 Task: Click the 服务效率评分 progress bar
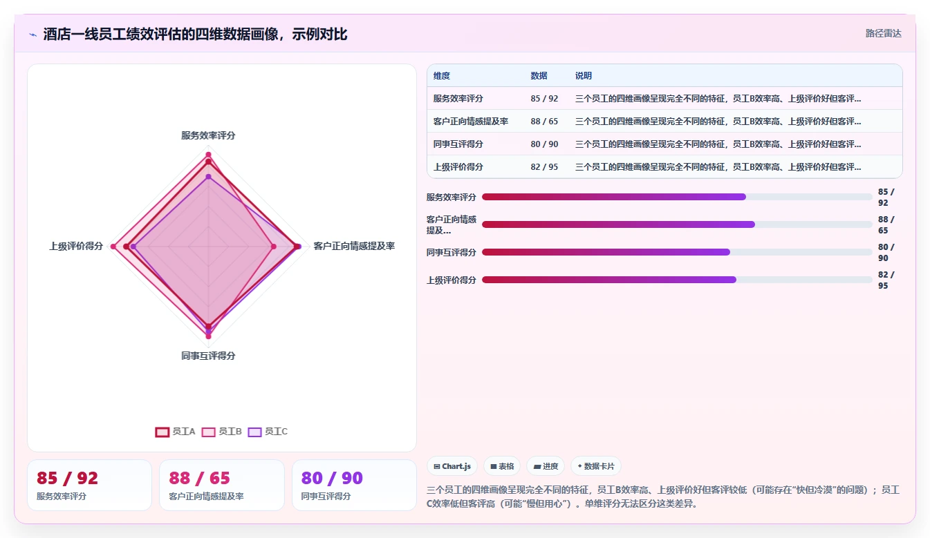(677, 197)
